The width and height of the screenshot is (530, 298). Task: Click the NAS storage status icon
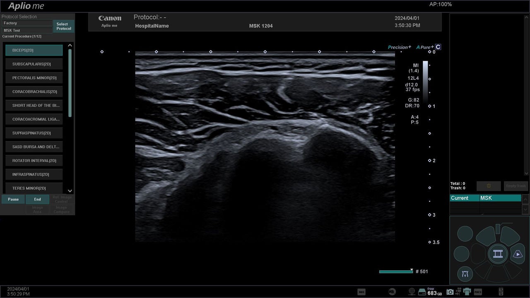[361, 292]
